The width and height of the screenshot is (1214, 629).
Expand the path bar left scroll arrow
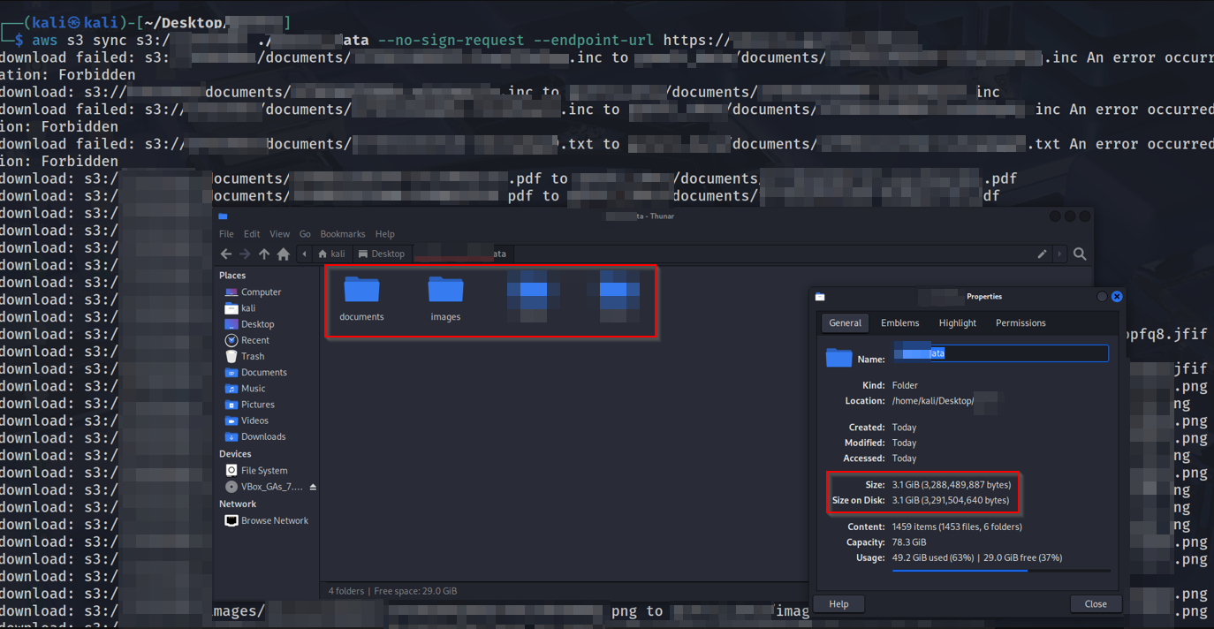pos(305,254)
